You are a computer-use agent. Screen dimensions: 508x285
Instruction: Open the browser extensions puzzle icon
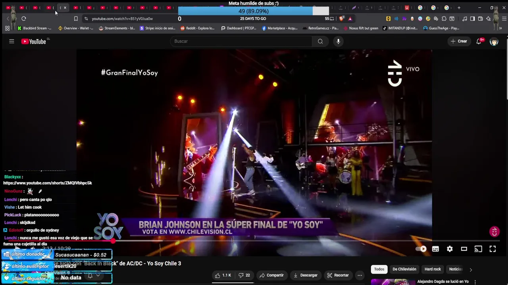pos(444,19)
